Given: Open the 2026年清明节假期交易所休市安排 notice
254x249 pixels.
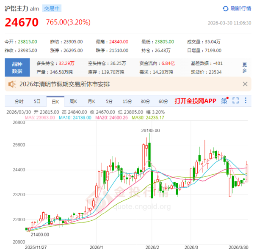Looking at the screenshot, I should tap(64, 84).
